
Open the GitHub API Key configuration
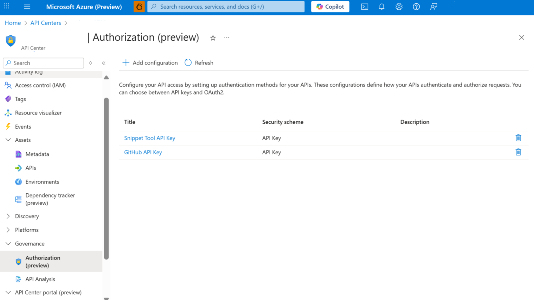[x=143, y=152]
